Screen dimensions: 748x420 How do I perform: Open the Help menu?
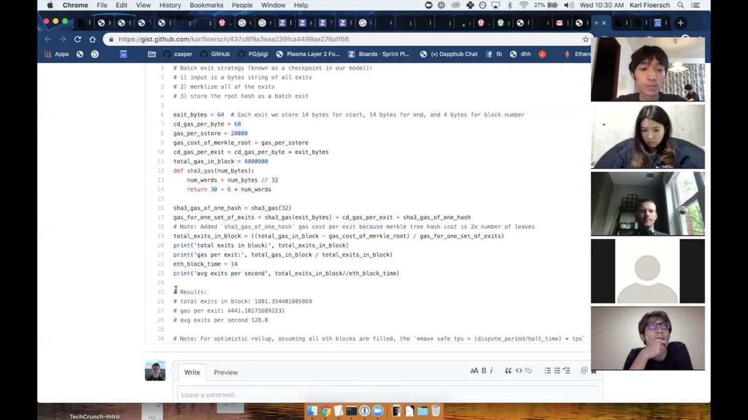tap(301, 5)
